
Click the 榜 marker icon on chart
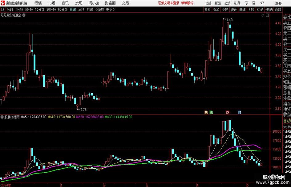[x=206, y=112]
